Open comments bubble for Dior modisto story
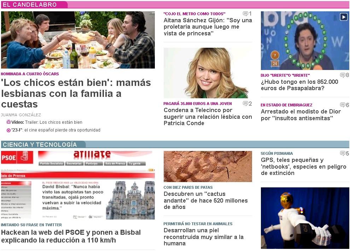This screenshot has width=350, height=251. click(x=344, y=105)
